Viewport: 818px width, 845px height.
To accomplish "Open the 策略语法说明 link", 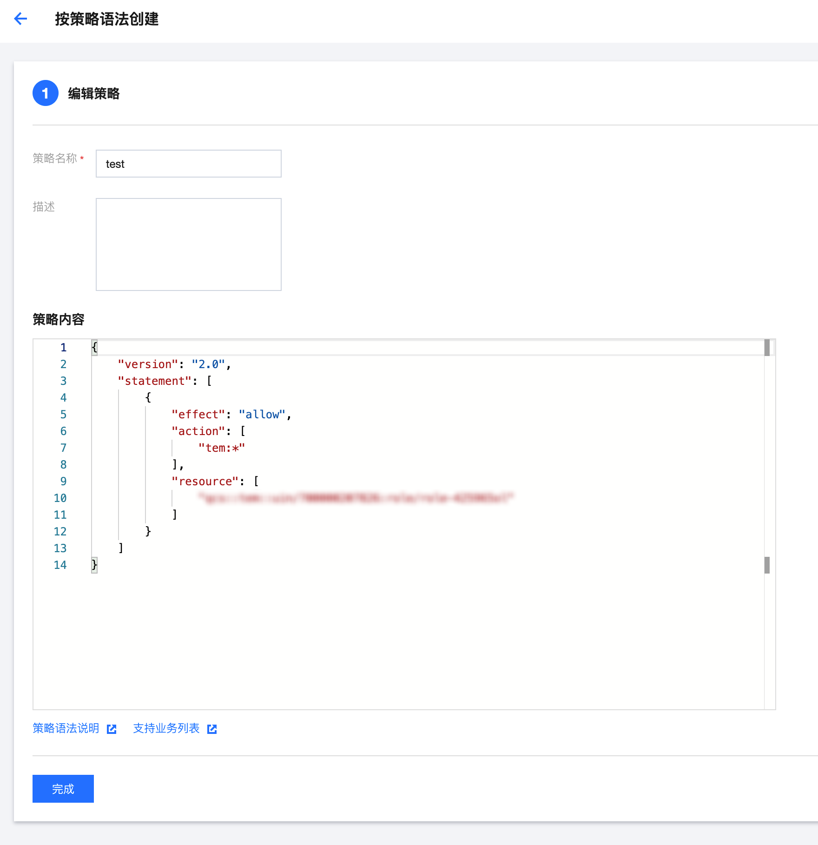I will 66,728.
